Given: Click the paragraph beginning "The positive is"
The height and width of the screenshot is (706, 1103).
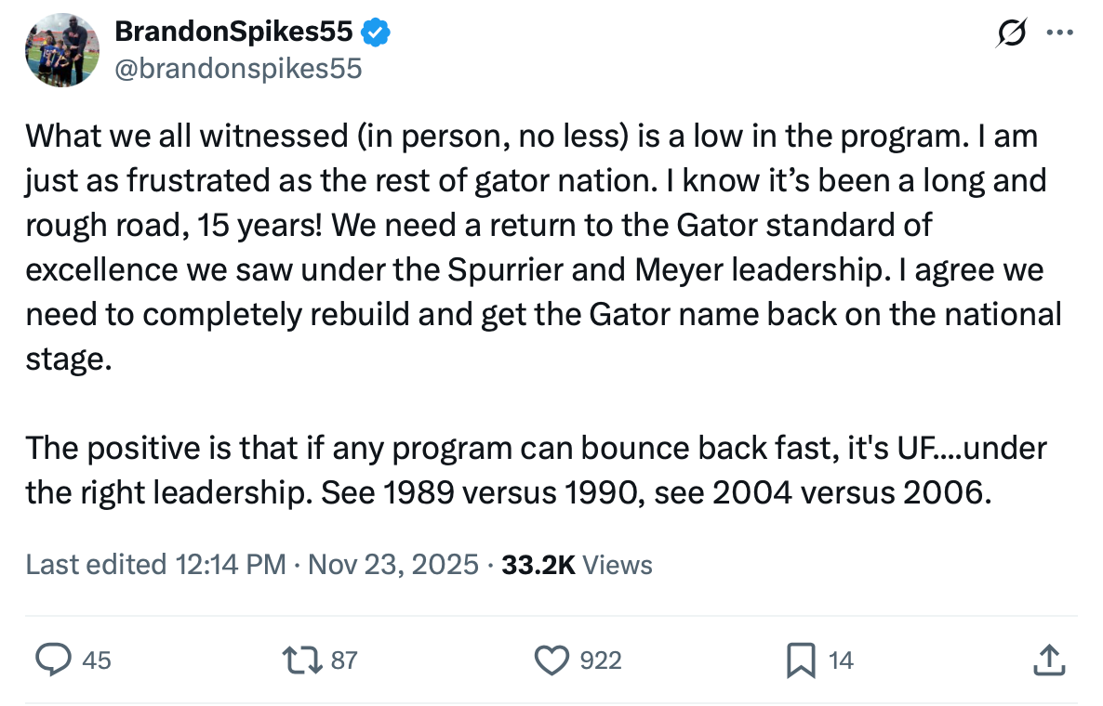Looking at the screenshot, I should click(536, 469).
